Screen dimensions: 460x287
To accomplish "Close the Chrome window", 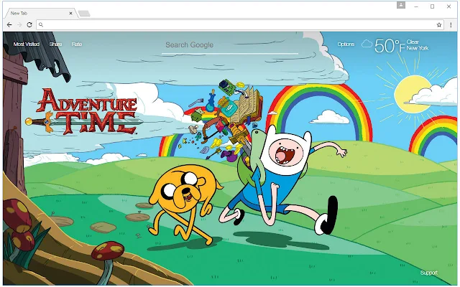I will pyautogui.click(x=448, y=6).
